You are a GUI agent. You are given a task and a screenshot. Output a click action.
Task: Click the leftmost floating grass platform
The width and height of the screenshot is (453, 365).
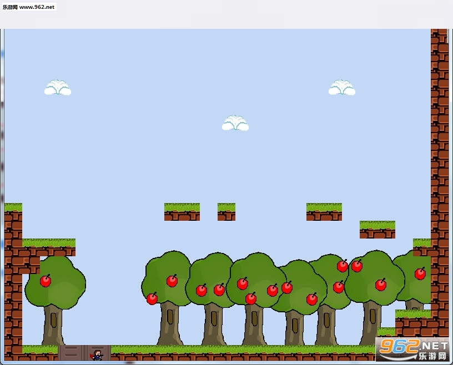(182, 212)
